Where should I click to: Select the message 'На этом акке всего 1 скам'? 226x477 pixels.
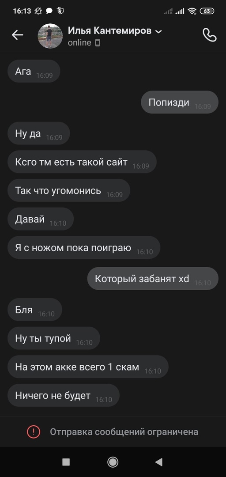[x=88, y=367]
